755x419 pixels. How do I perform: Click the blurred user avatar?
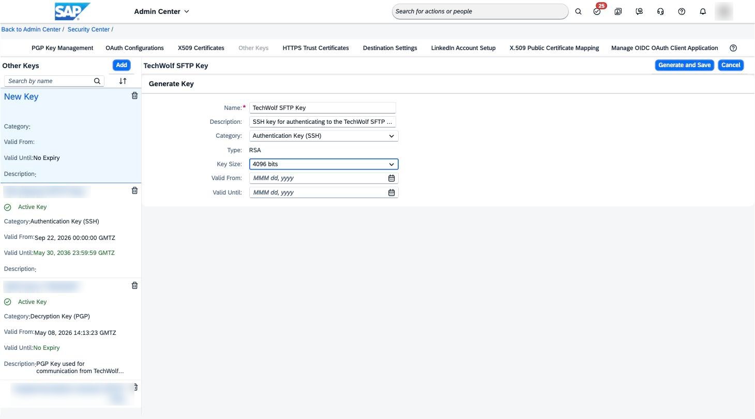(x=724, y=11)
